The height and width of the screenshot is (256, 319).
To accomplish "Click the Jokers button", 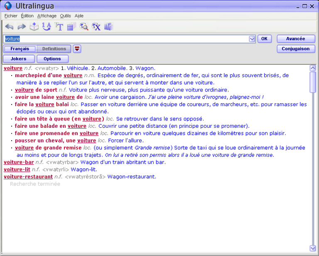I will 19,59.
